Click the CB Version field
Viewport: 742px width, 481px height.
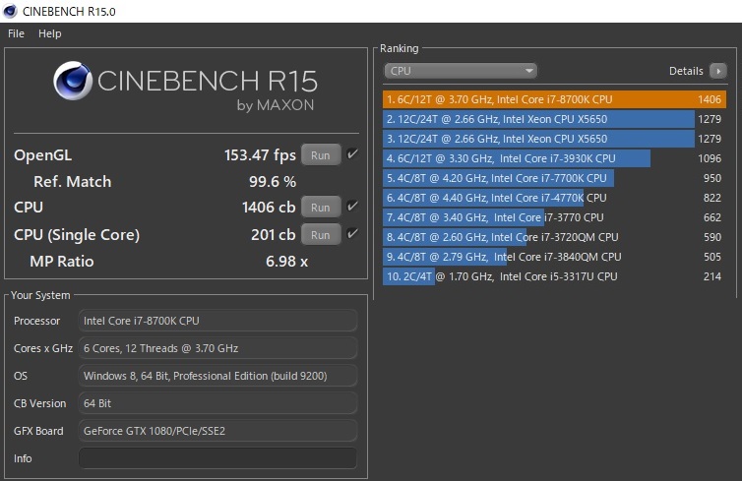[x=217, y=403]
